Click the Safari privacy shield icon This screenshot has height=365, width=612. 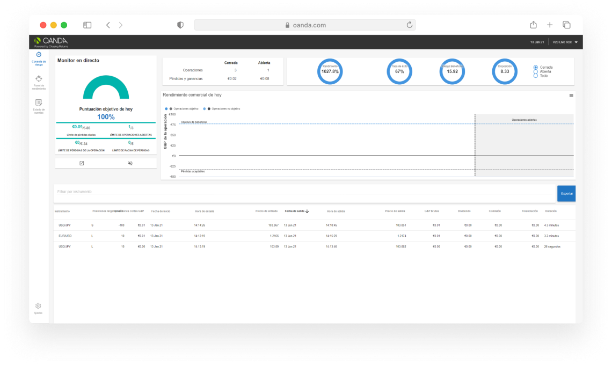[180, 25]
